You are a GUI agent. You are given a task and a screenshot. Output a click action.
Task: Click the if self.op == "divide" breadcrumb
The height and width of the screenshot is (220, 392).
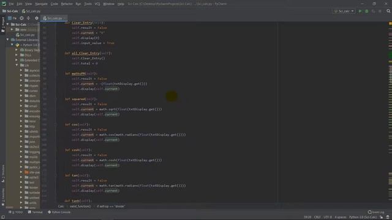pos(111,207)
